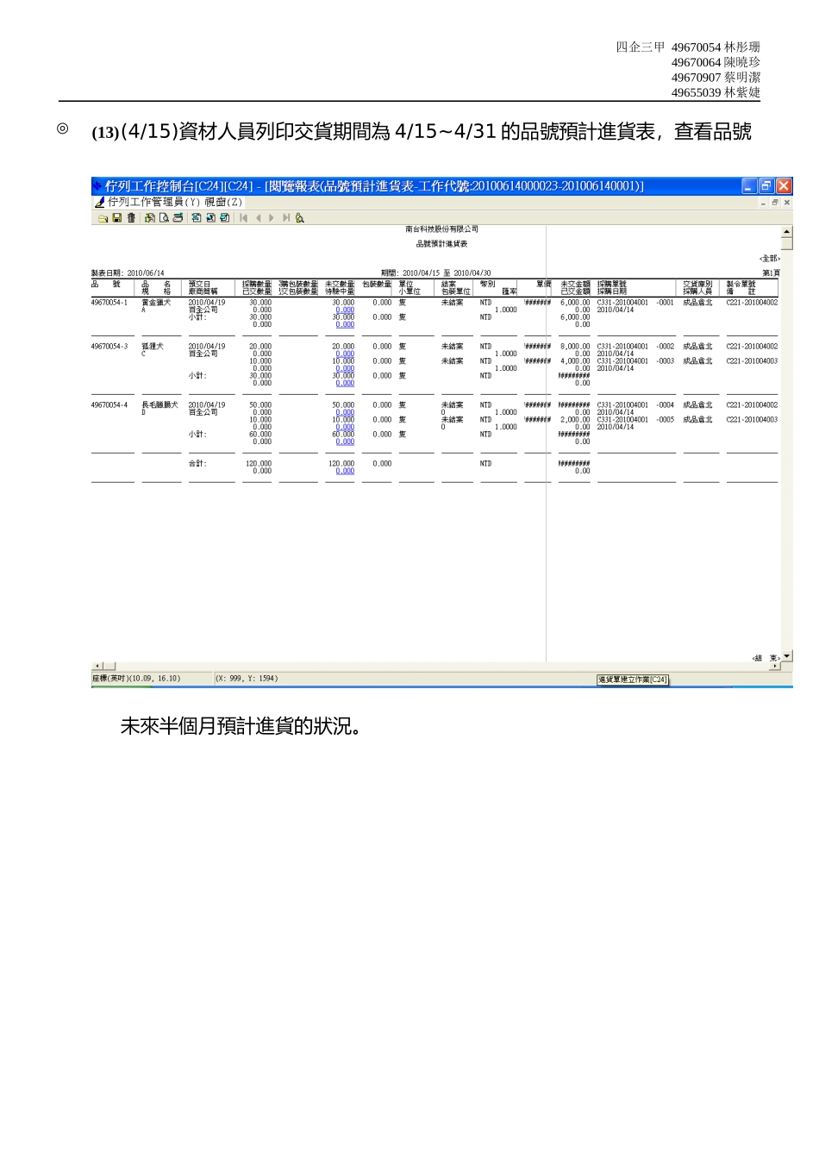Jump to last report page arrow
Image resolution: width=819 pixels, height=1159 pixels.
click(286, 218)
